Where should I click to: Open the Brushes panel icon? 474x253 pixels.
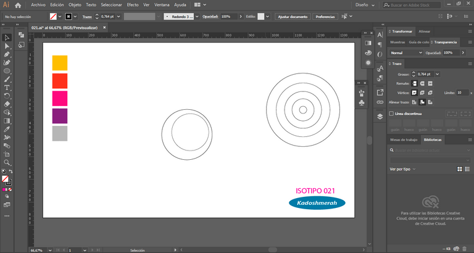point(362,93)
